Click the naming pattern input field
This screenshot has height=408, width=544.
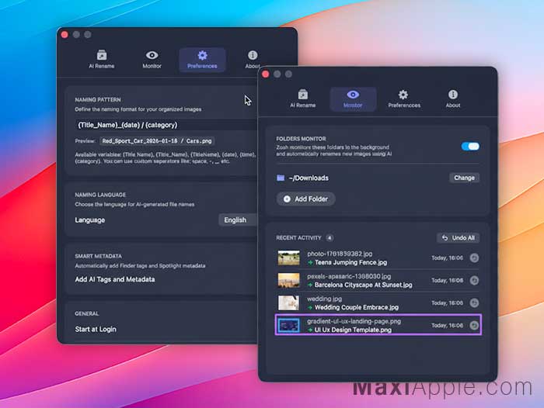tap(166, 125)
